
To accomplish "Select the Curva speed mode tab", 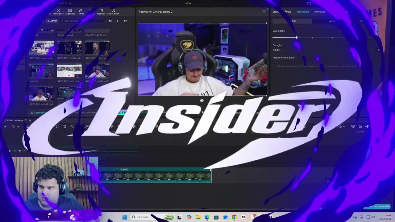I will point(331,21).
